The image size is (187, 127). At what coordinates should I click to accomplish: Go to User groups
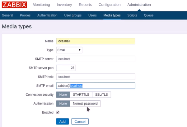tap(73, 15)
